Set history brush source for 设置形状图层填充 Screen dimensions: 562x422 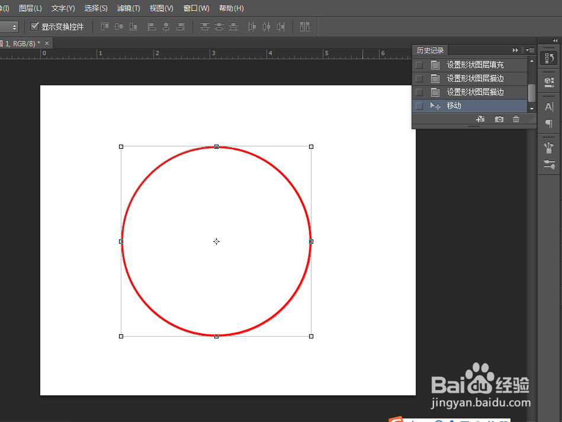[x=419, y=65]
